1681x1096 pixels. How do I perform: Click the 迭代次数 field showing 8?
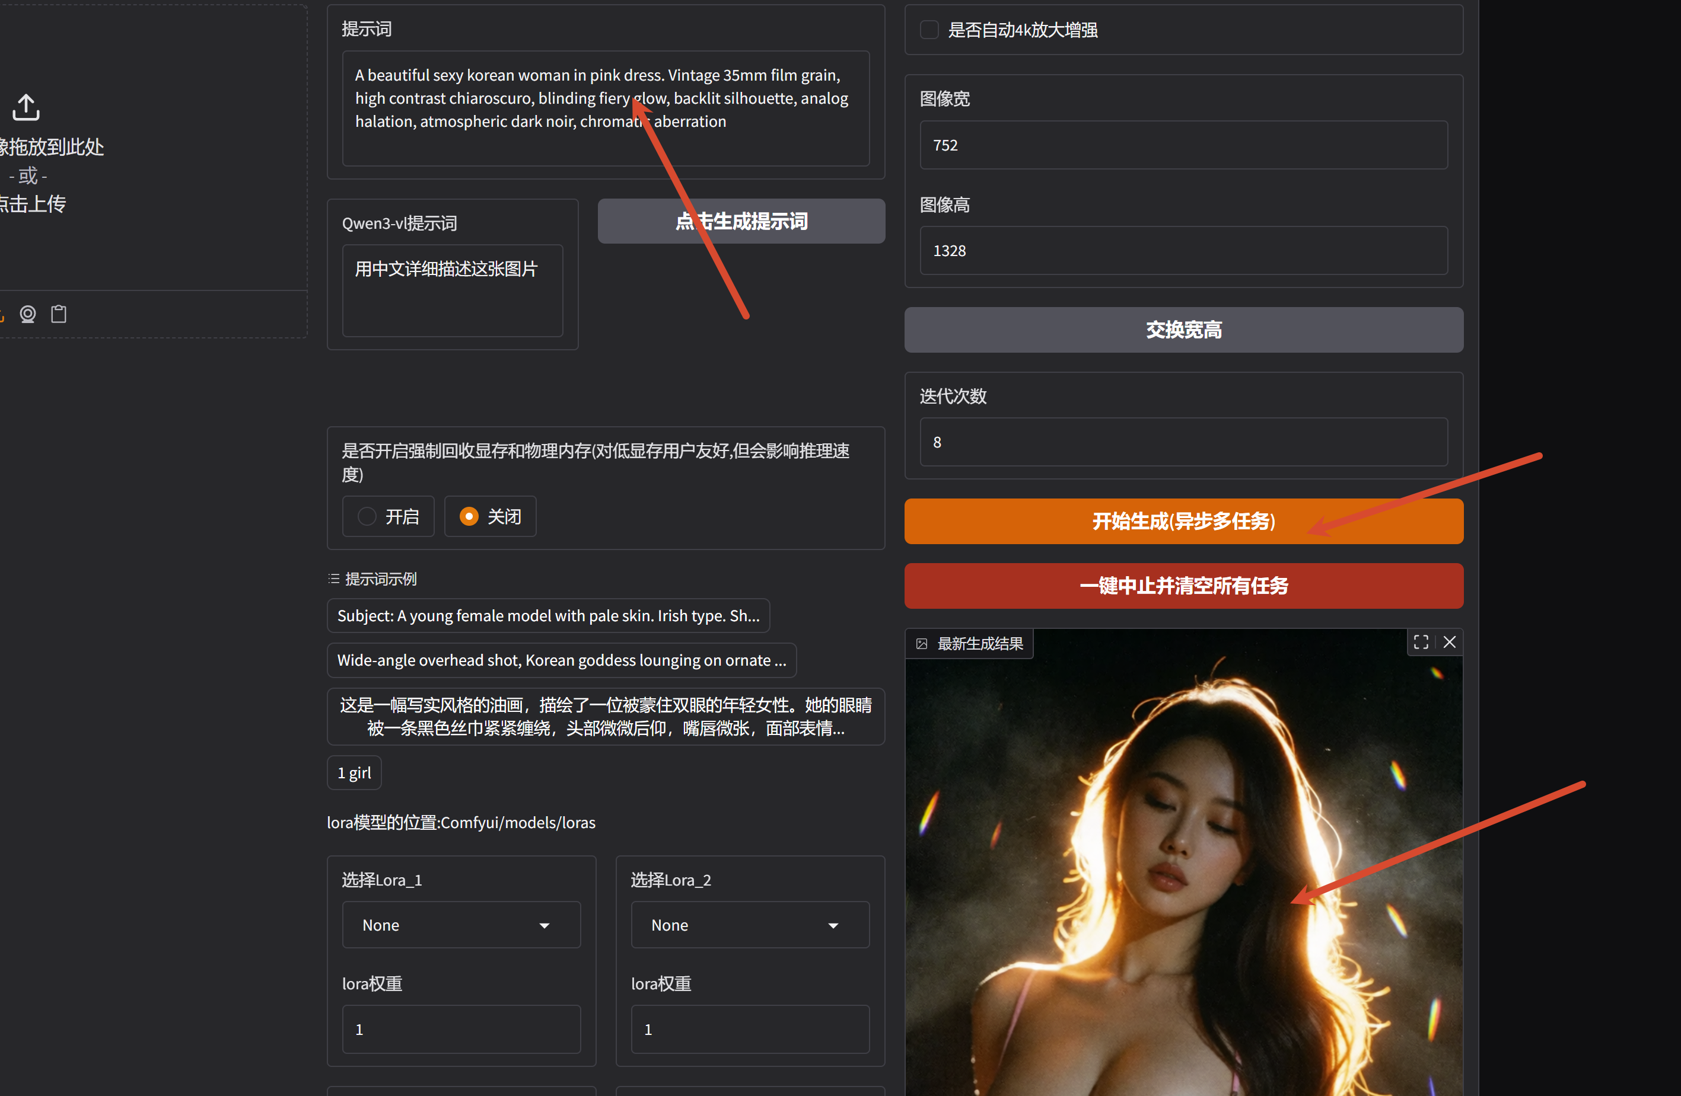pyautogui.click(x=1184, y=442)
